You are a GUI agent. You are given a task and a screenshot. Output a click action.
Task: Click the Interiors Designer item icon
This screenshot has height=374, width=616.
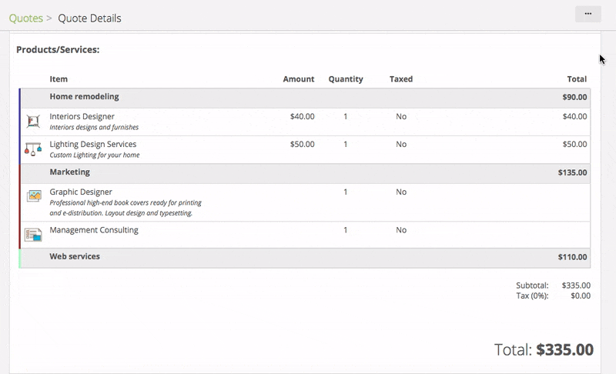33,121
